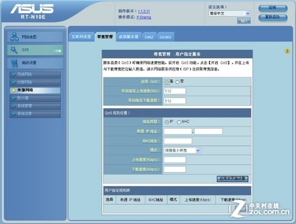Select 内部网络 in the sidebar
The height and width of the screenshot is (224, 296).
(x=35, y=82)
